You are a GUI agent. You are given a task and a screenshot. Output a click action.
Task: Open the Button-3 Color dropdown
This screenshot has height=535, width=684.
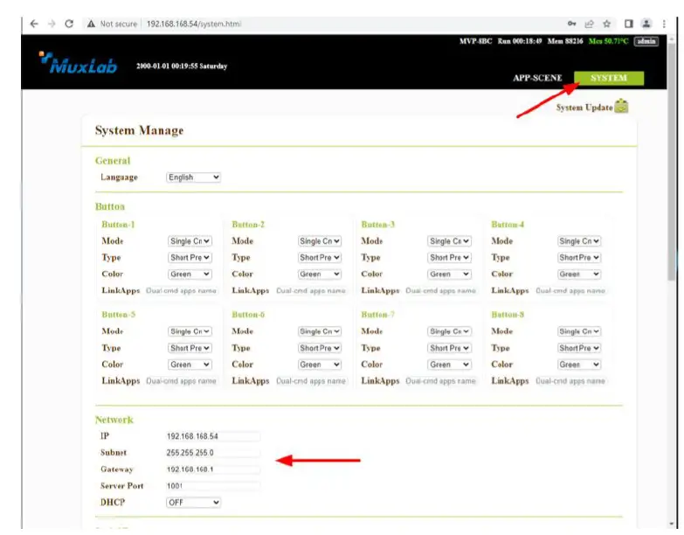point(449,274)
